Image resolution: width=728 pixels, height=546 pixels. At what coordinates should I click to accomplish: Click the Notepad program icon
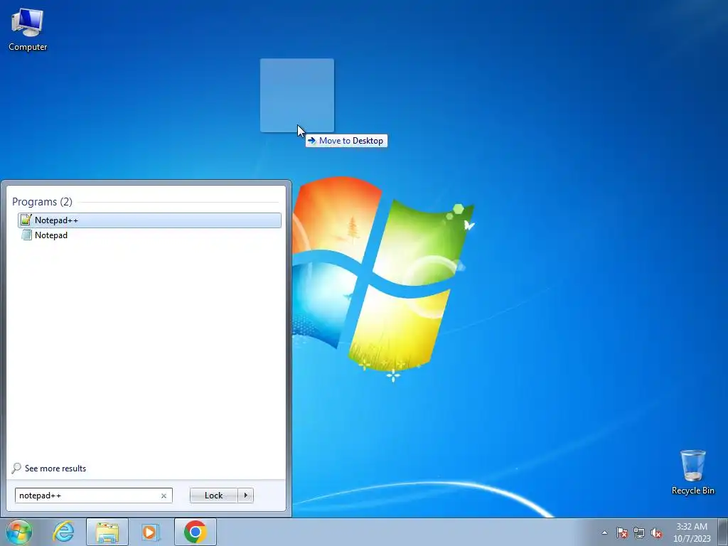click(x=26, y=235)
